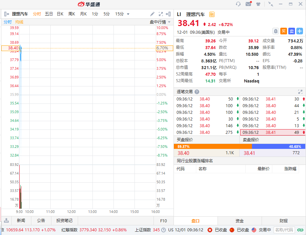Switch to 日K daily candlestick chart
The image size is (306, 235).
click(x=60, y=14)
